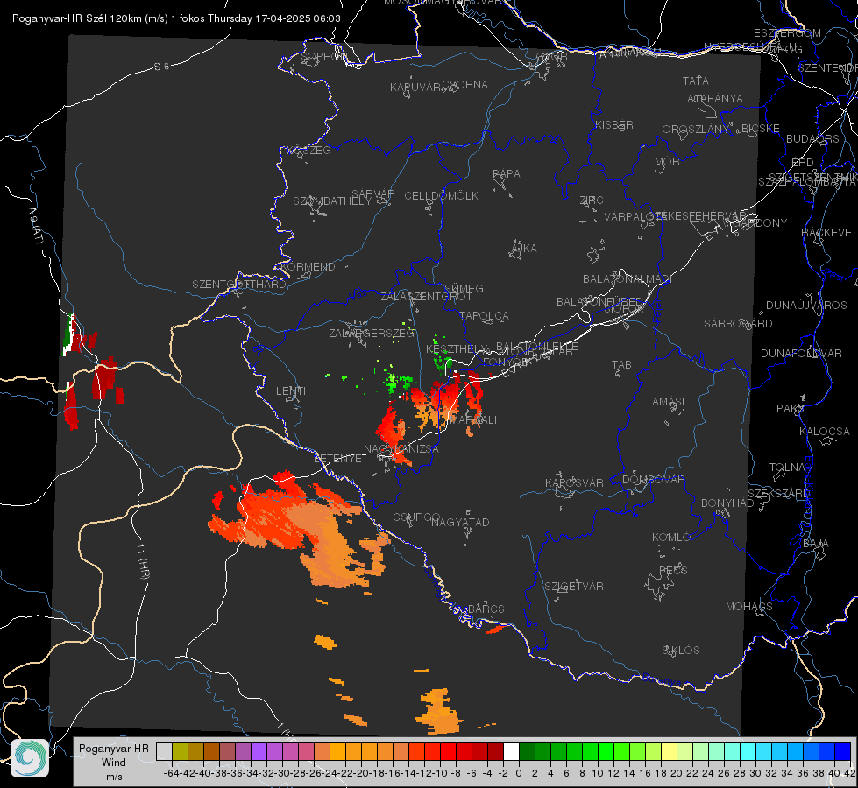Viewport: 858px width, 788px height.
Task: Click the BICSKE label
Action: point(761,129)
